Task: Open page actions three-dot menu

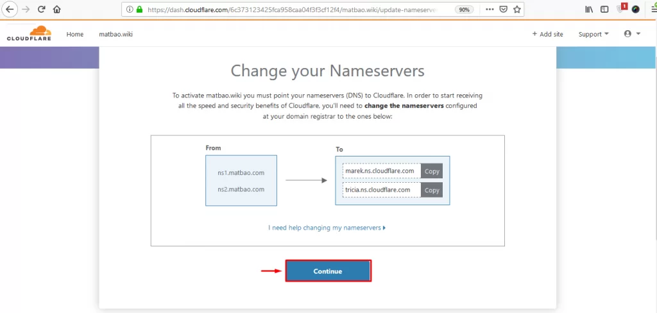Action: [490, 9]
